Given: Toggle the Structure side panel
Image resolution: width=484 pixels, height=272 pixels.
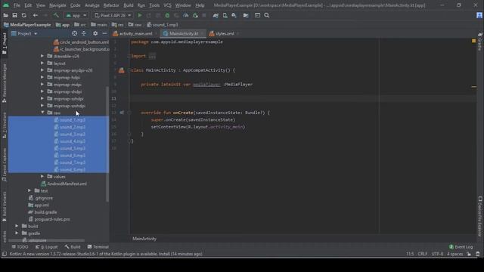Looking at the screenshot, I should coord(5,125).
